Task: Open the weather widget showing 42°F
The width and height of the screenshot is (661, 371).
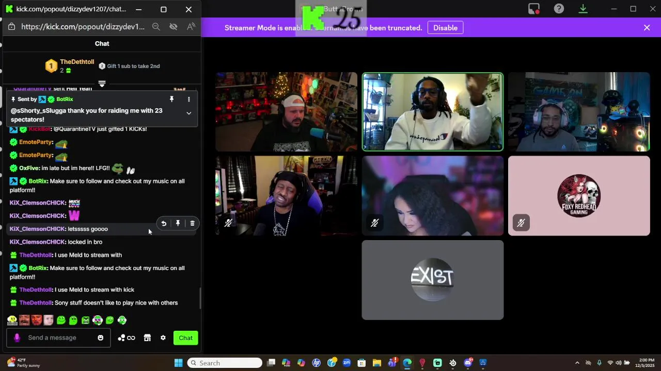Action: (23, 363)
